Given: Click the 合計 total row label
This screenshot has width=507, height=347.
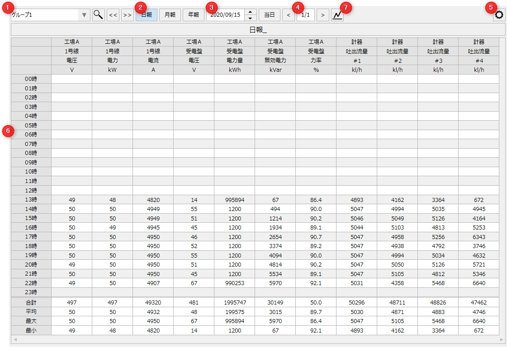Looking at the screenshot, I should (32, 302).
